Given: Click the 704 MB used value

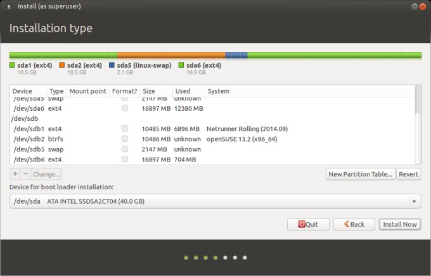Looking at the screenshot, I should coord(185,160).
